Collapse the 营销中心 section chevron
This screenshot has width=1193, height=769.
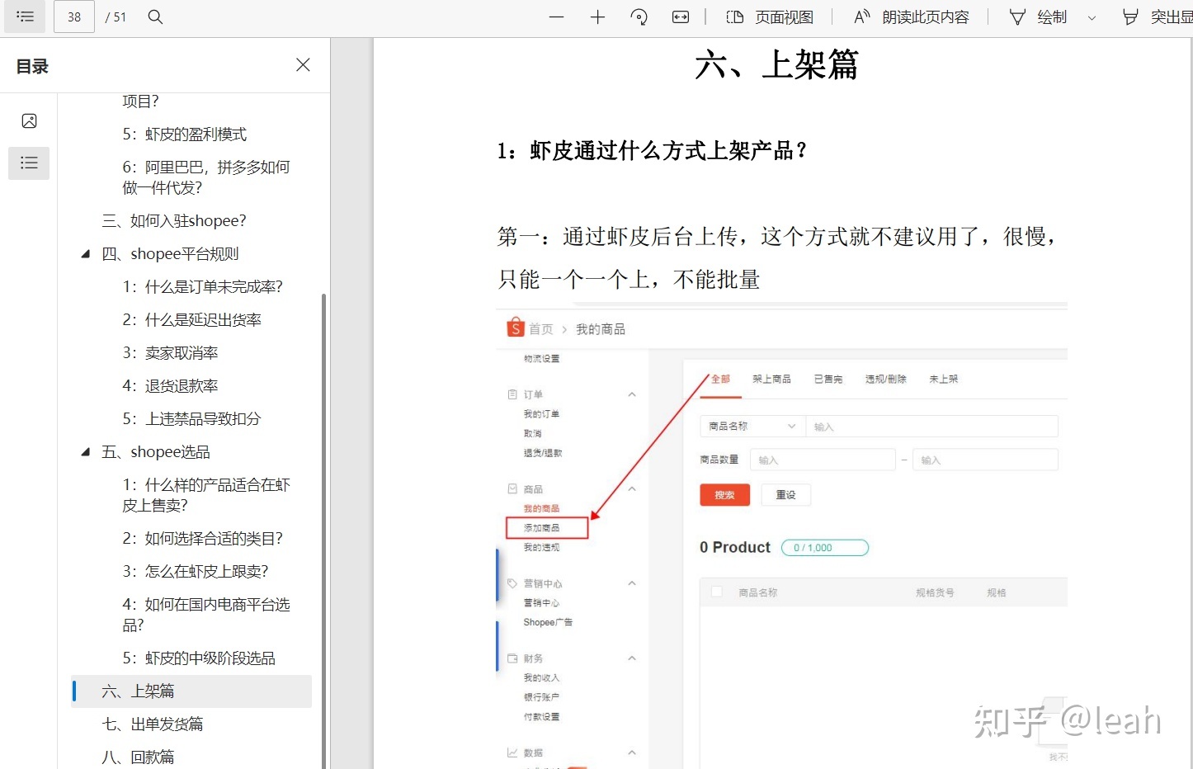(632, 583)
